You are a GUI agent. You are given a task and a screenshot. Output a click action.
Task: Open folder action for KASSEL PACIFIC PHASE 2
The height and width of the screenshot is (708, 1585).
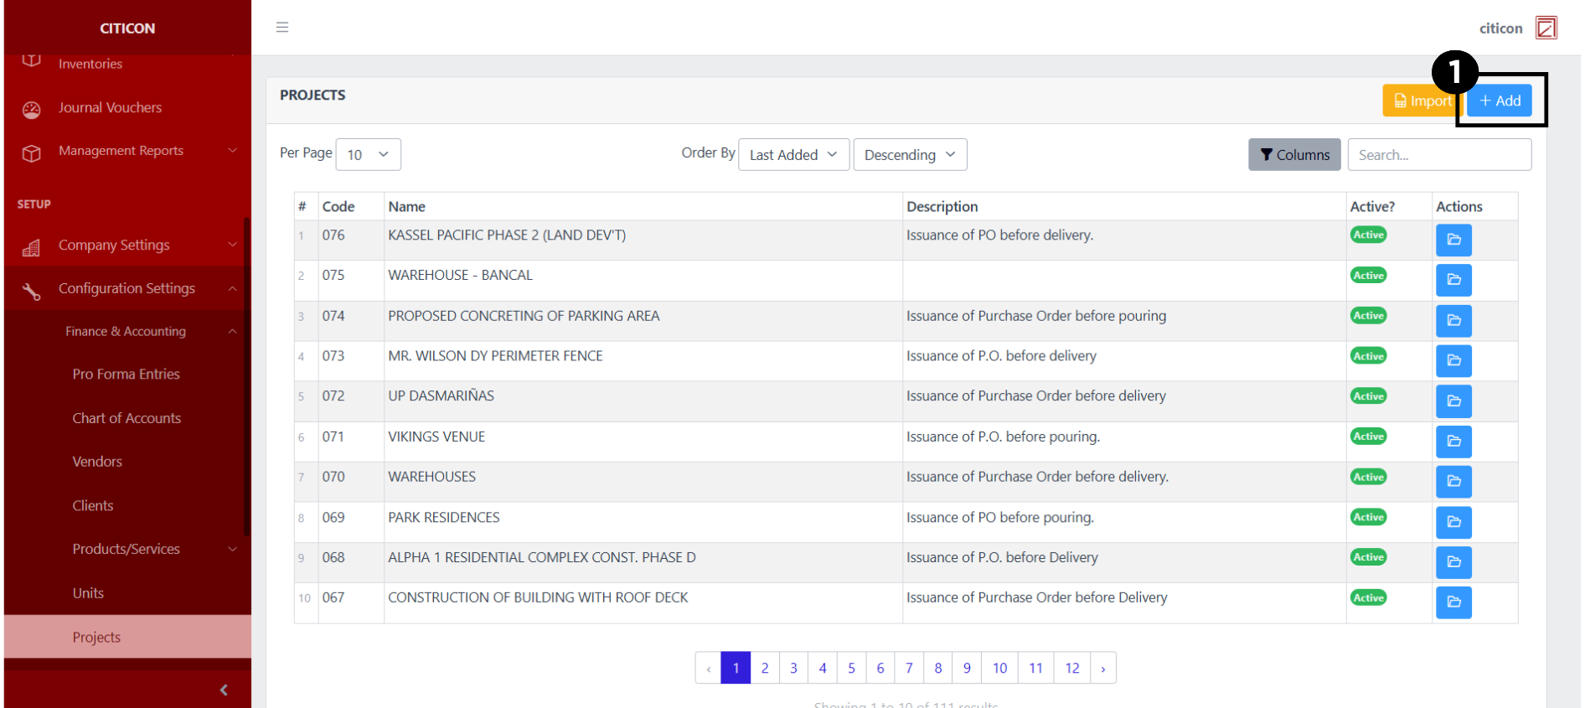click(1453, 240)
